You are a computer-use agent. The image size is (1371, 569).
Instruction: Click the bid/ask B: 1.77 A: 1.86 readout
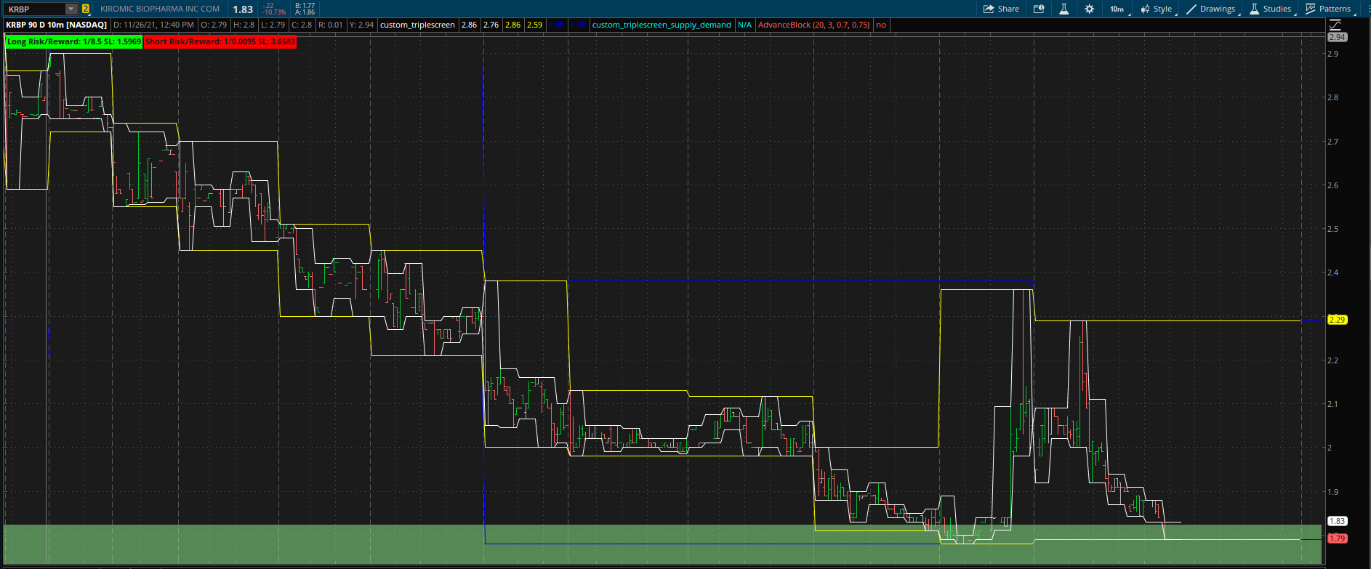pos(305,9)
